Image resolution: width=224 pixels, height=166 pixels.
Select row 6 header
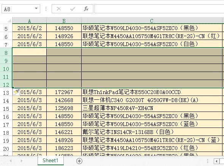pyautogui.click(x=6, y=36)
